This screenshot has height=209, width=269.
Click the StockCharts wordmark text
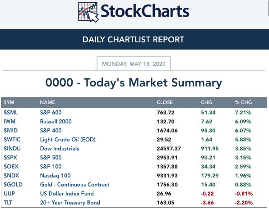[x=145, y=11]
